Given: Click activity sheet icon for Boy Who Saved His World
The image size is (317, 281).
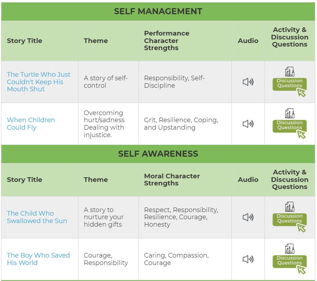Looking at the screenshot, I should 290,249.
